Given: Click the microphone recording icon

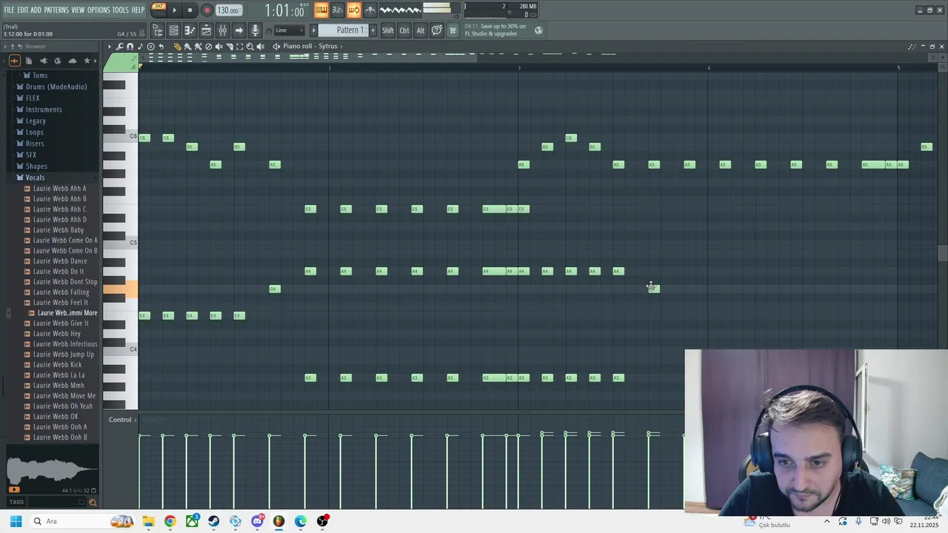Looking at the screenshot, I should pos(255,30).
